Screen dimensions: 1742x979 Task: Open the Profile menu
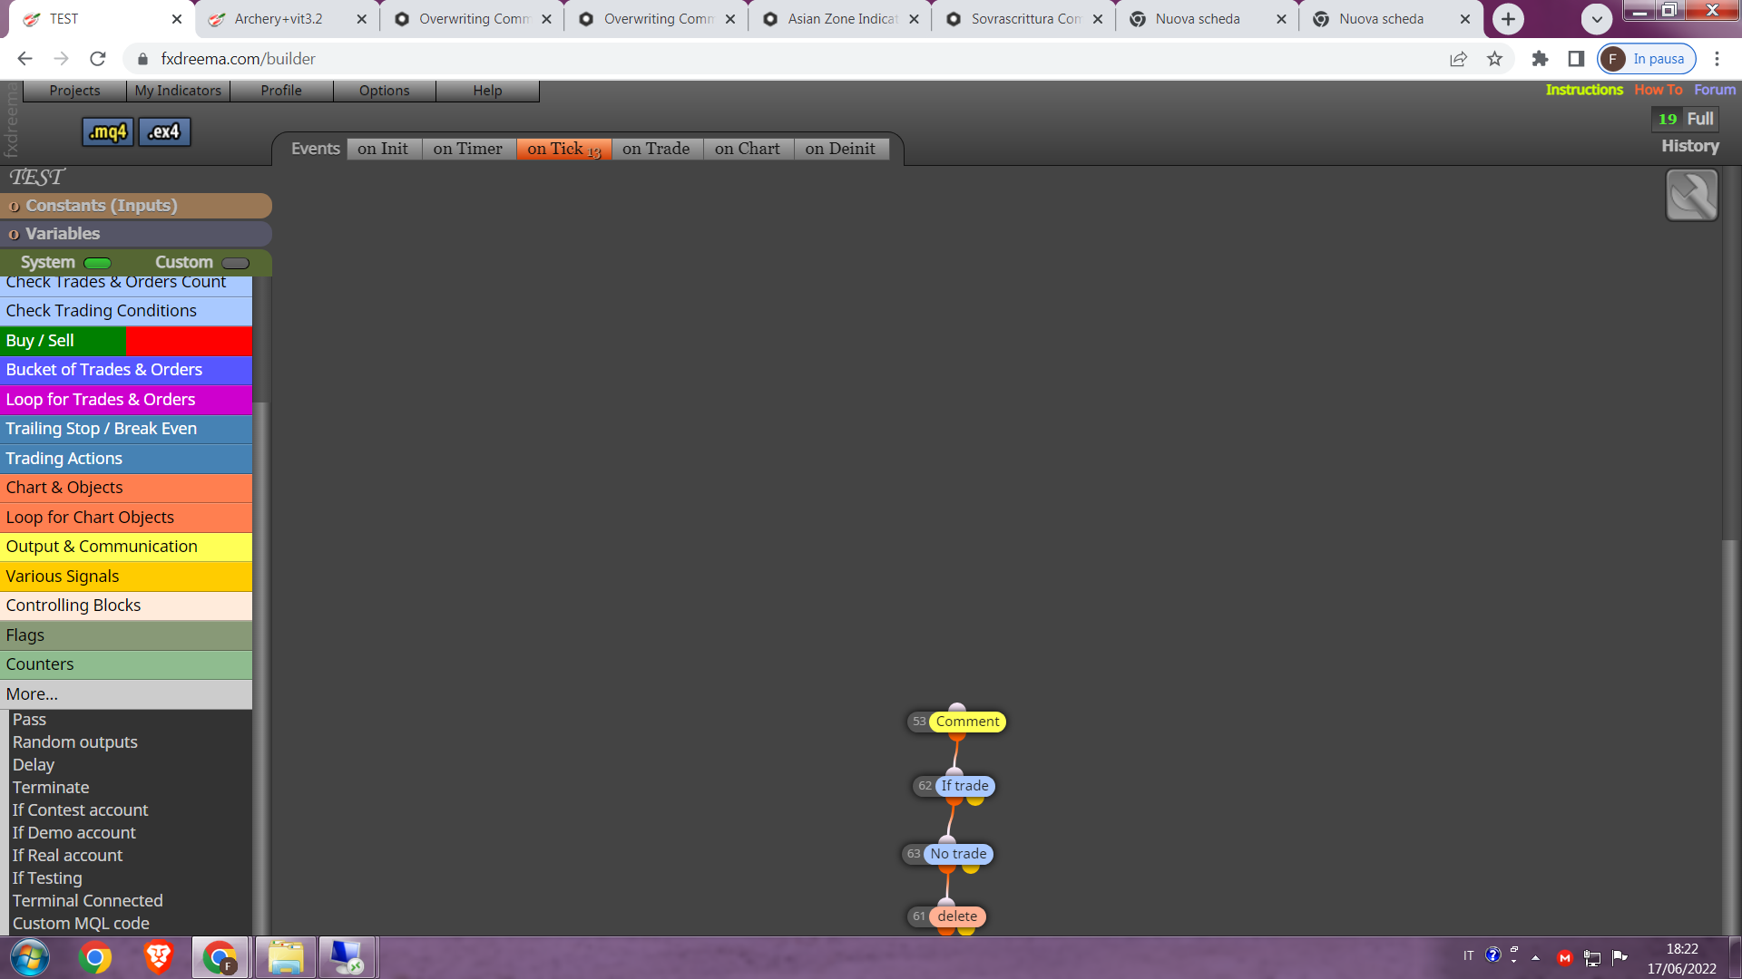point(281,91)
